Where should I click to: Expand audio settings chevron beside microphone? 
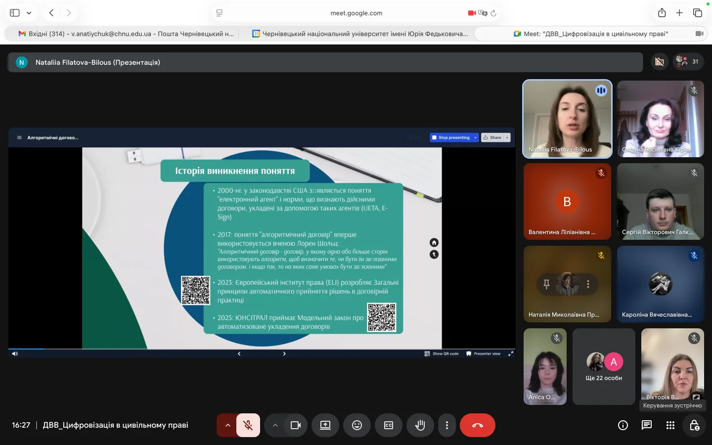[227, 425]
